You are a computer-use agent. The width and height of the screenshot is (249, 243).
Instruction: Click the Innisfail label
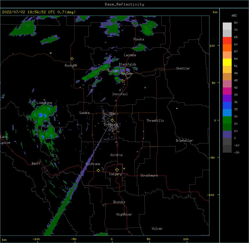point(120,94)
